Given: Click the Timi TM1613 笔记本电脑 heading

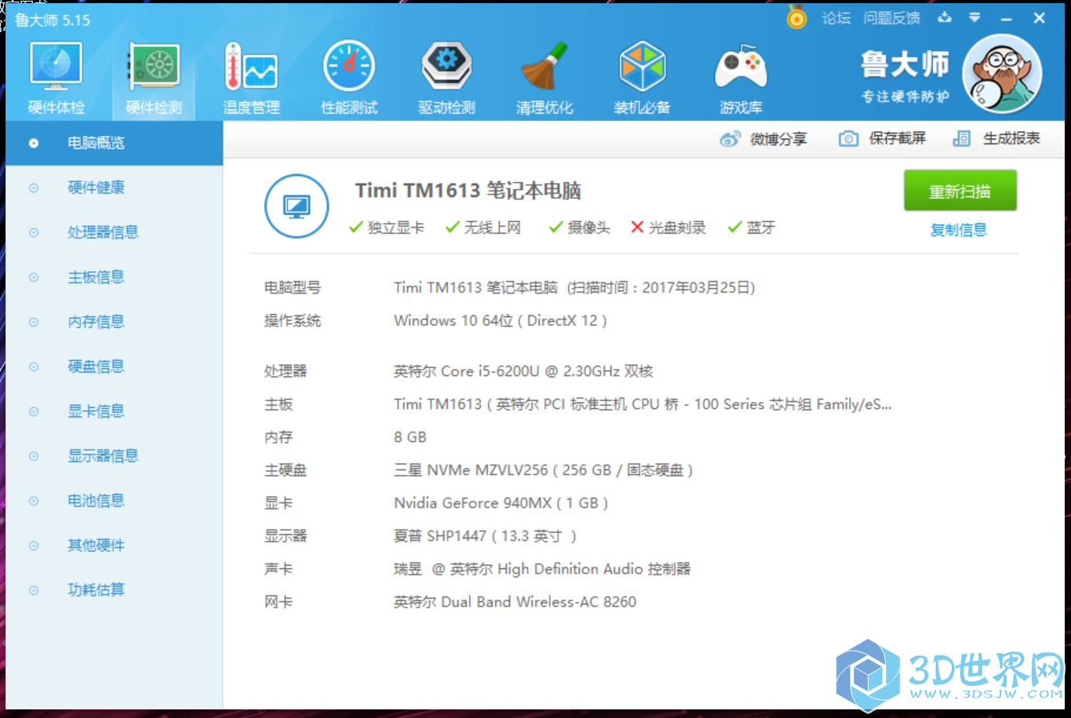Looking at the screenshot, I should (x=468, y=191).
